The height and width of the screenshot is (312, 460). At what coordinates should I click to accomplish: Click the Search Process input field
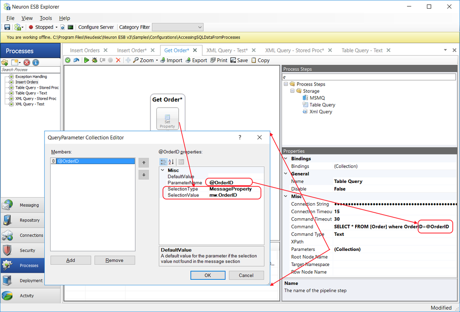[x=30, y=70]
